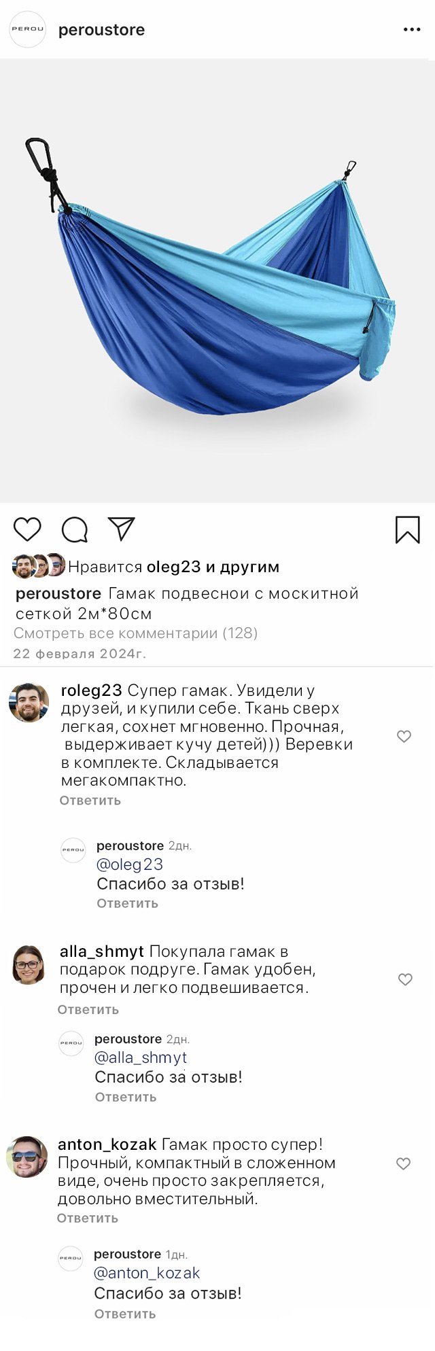Open roleg23's profile avatar
Viewport: 435px width, 1351px height.
tap(29, 702)
